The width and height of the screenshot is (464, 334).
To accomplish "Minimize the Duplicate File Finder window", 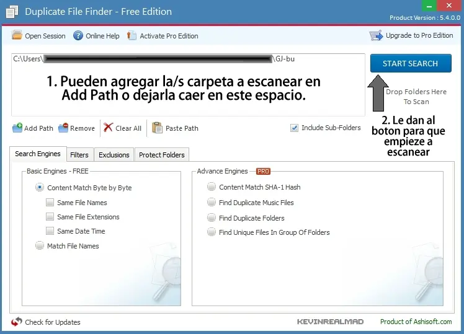I will (x=429, y=6).
